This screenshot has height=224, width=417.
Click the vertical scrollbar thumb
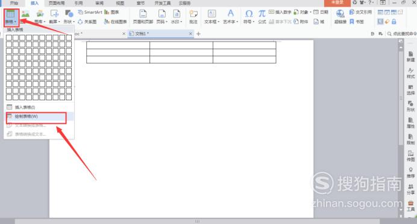[x=401, y=98]
